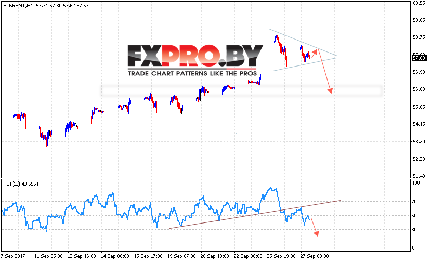Viewport: 431px width, 262px height.
Task: Select the 25 Sep 19:00 time label
Action: click(x=281, y=256)
